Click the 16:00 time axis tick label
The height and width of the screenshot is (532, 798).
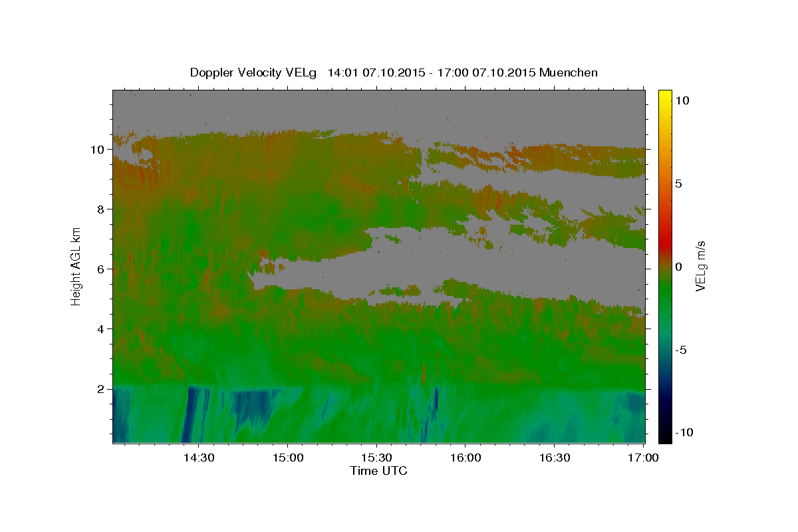(465, 458)
